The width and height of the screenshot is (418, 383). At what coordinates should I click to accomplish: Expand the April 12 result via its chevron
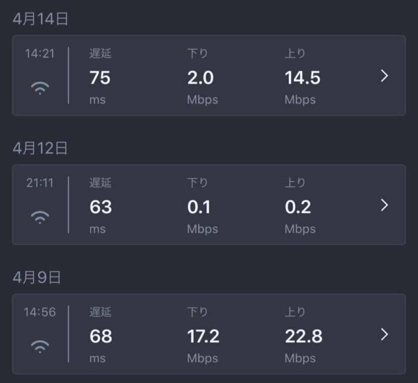click(384, 205)
